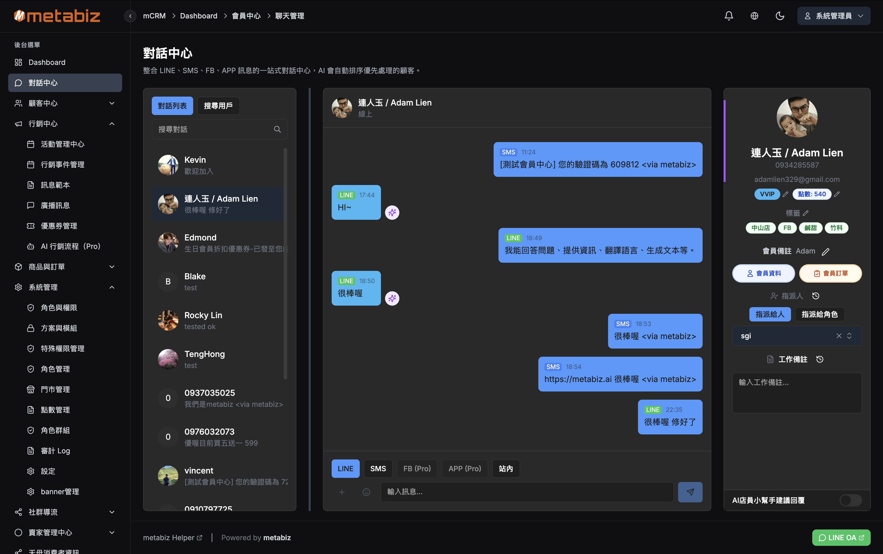Select the SMS channel tab
The width and height of the screenshot is (883, 554).
[378, 468]
